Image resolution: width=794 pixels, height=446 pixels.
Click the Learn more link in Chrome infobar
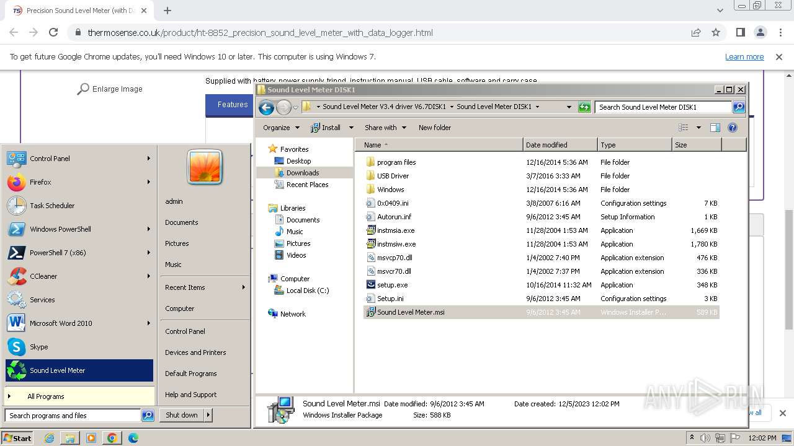tap(744, 57)
